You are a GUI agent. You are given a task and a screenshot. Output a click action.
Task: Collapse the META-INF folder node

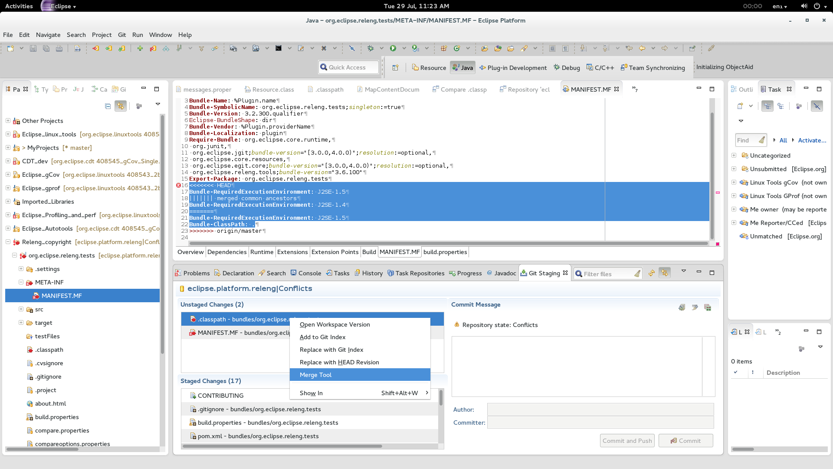(21, 282)
